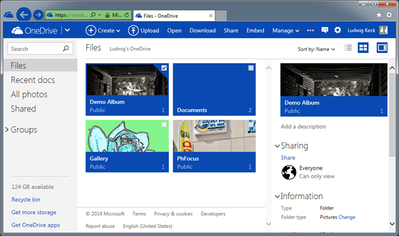Open All photos in the sidebar
This screenshot has height=236, width=399.
(29, 94)
